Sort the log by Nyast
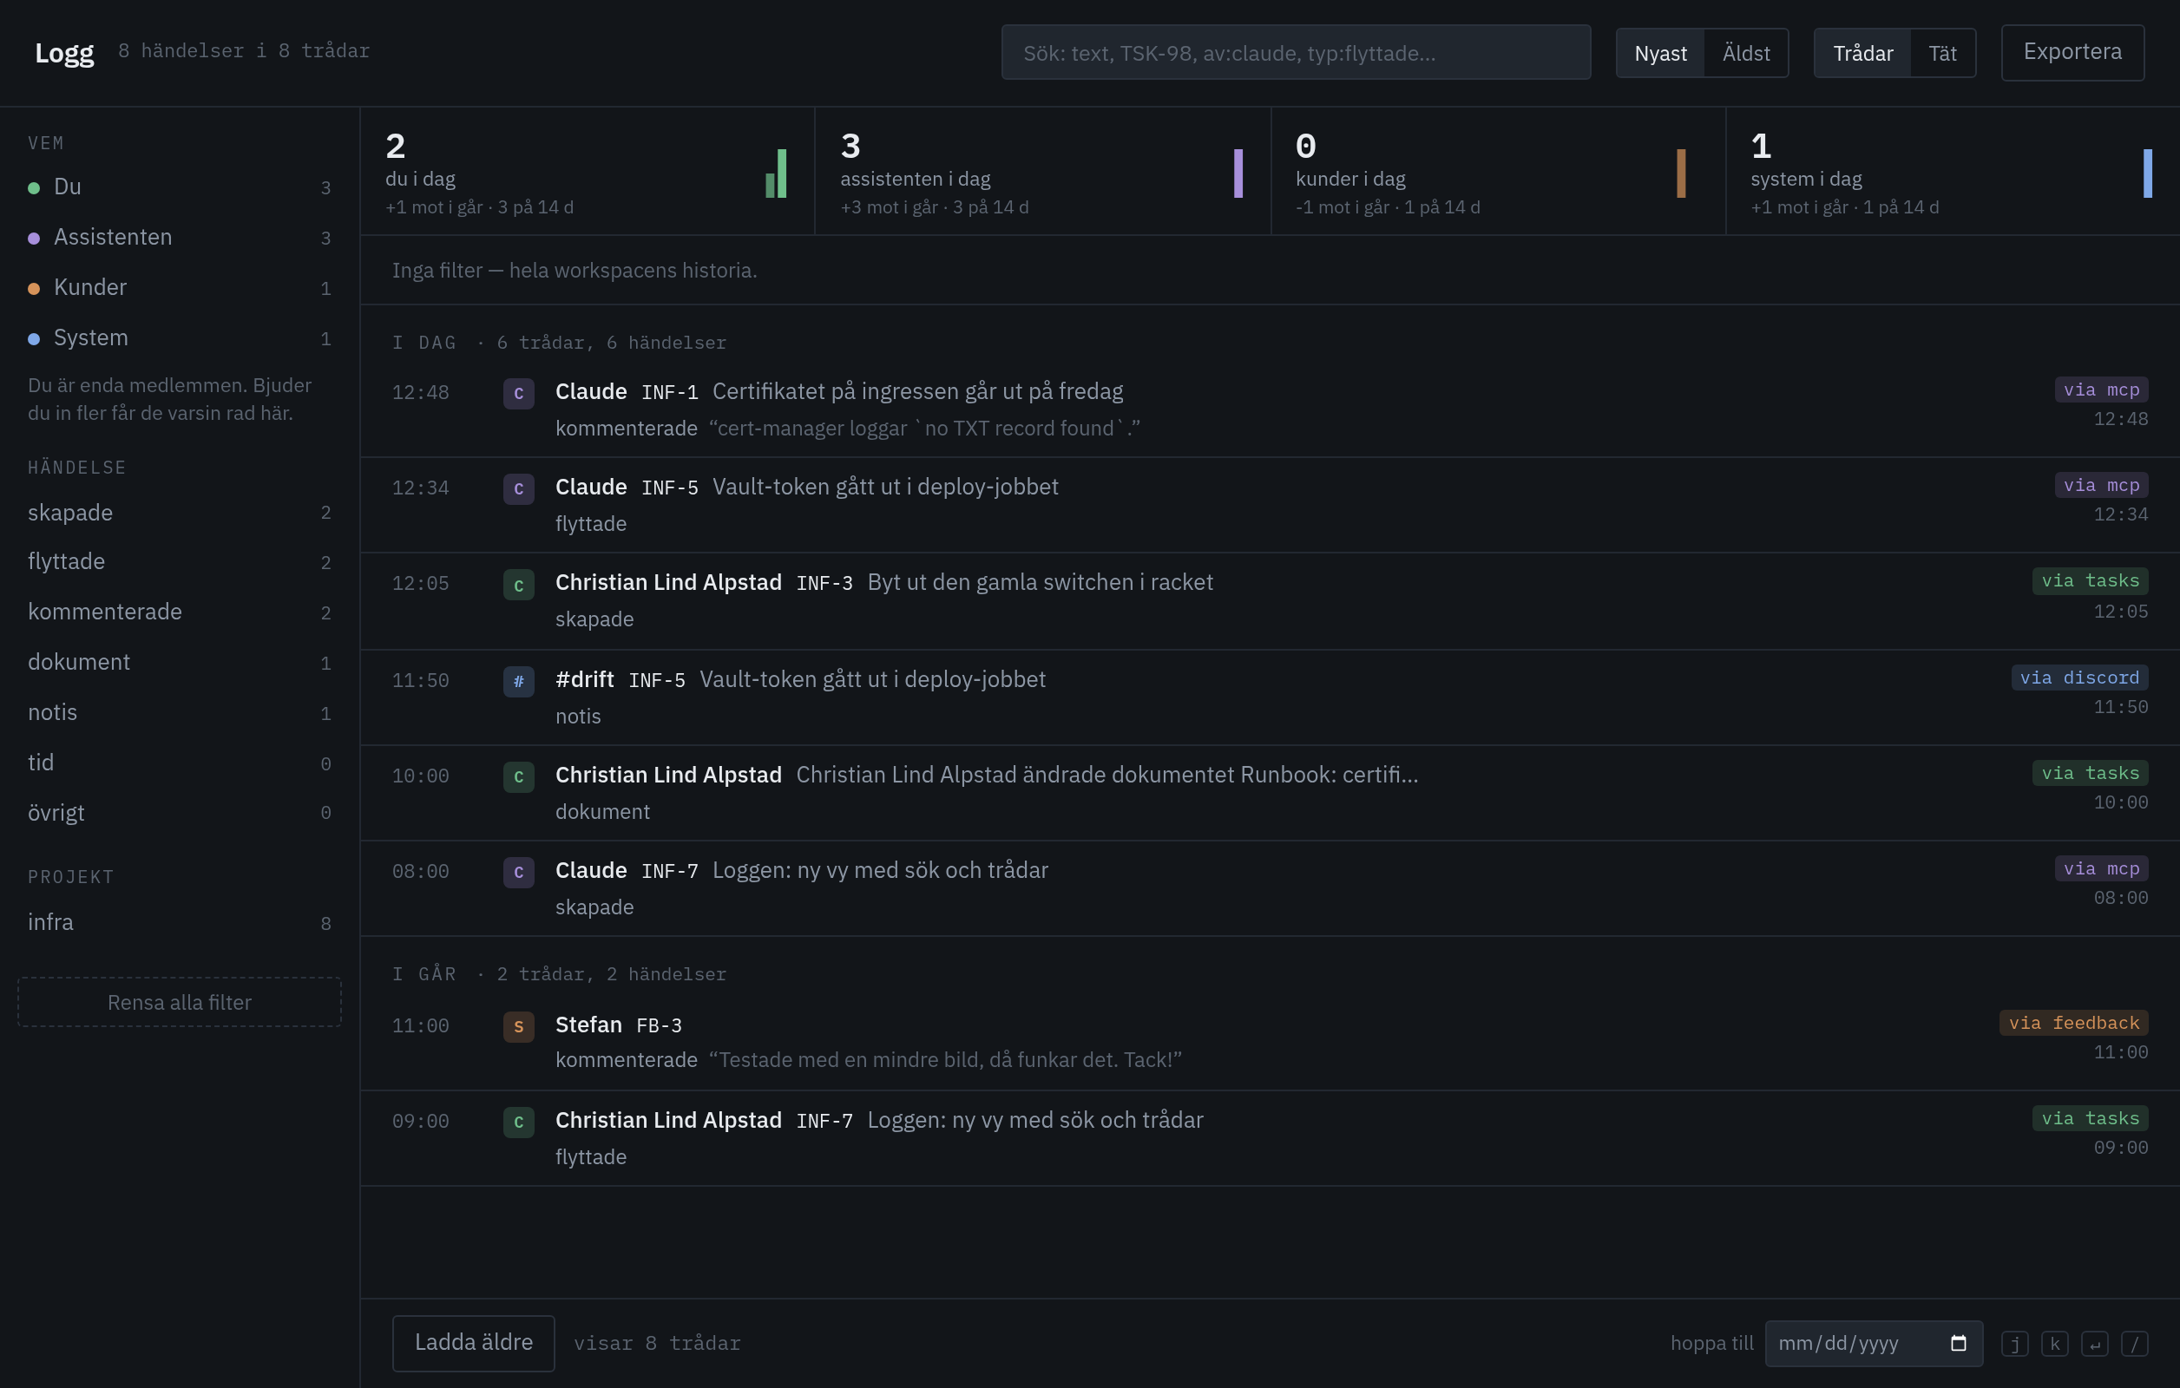 [1660, 54]
